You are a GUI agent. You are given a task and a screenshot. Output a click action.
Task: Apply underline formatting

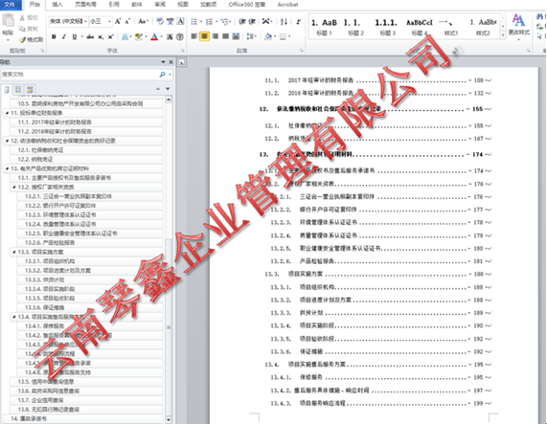(75, 37)
